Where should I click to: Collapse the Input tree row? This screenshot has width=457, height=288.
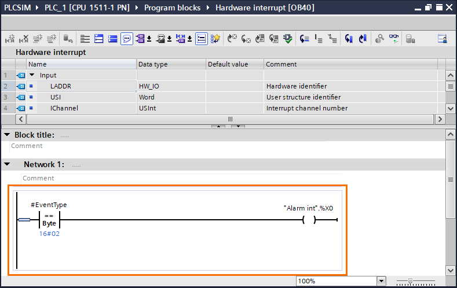coord(32,75)
